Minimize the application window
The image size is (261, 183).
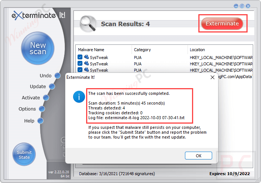pyautogui.click(x=236, y=6)
